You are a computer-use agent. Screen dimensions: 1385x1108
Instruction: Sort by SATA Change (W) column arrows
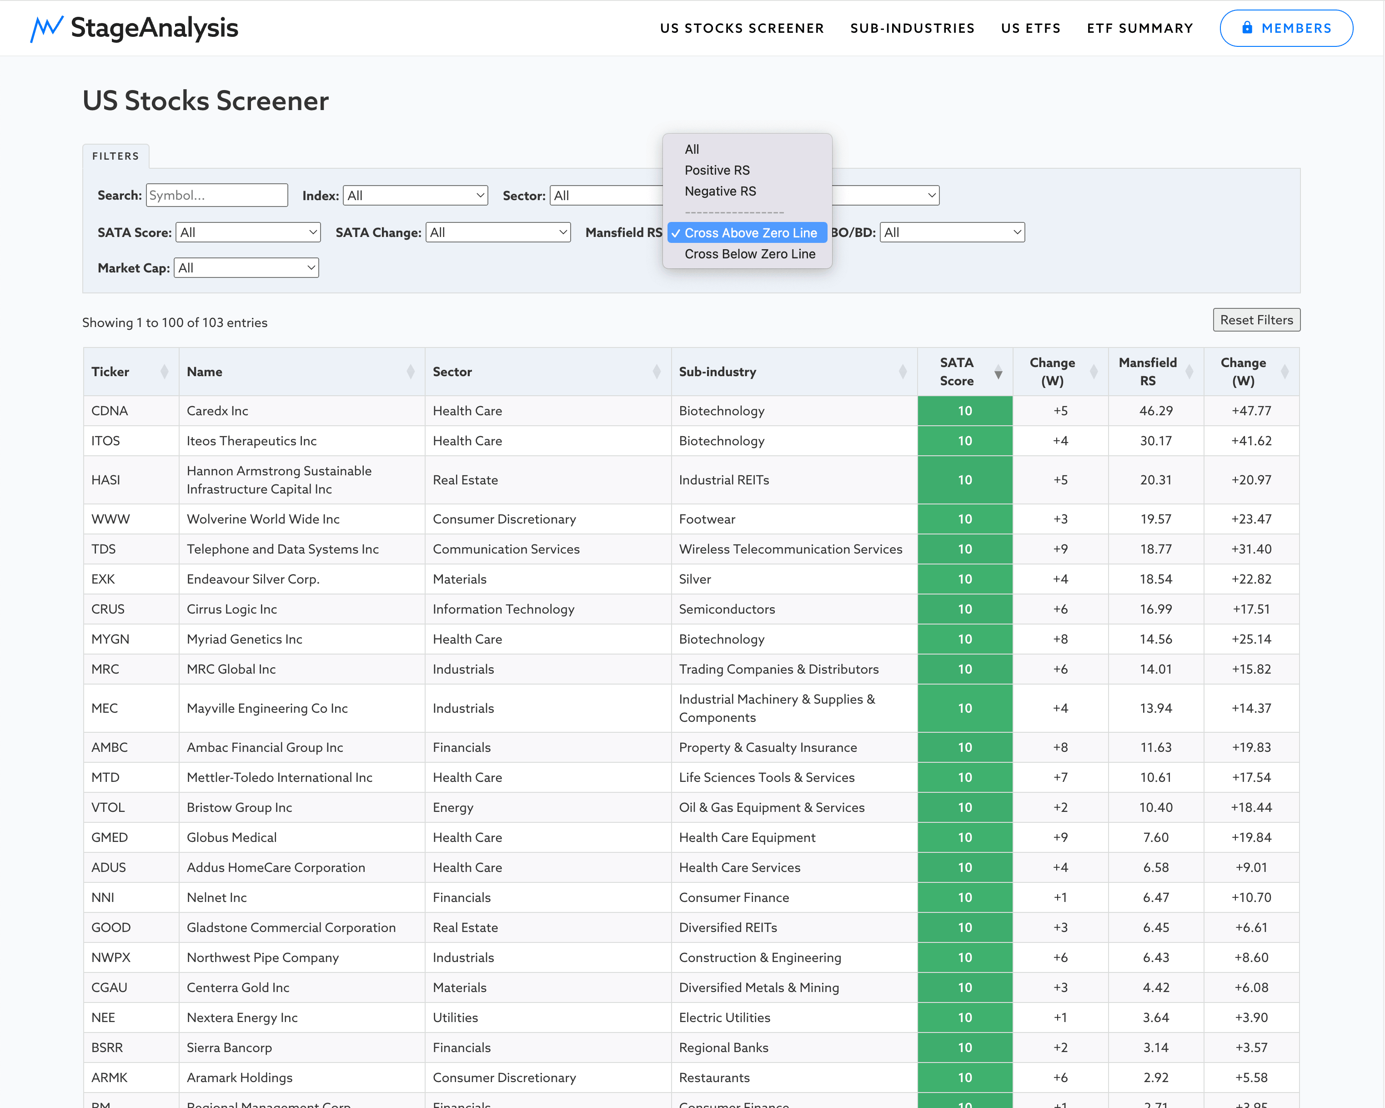click(1094, 372)
